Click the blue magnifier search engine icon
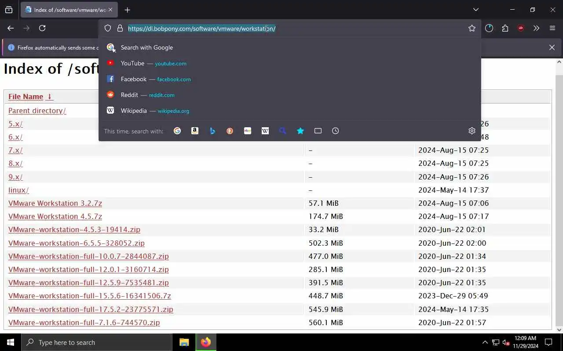Viewport: 563px width, 351px height. tap(283, 131)
